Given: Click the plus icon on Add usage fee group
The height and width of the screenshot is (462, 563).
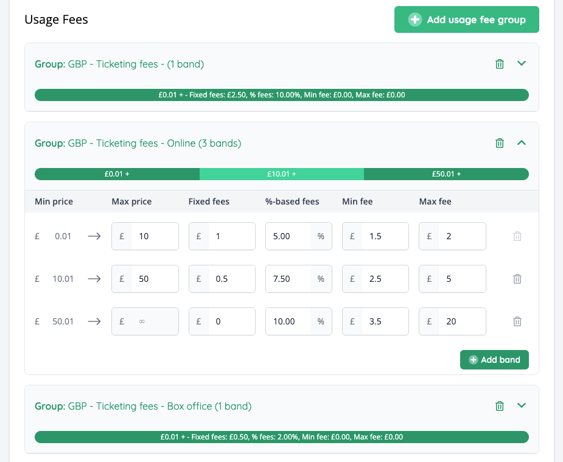Looking at the screenshot, I should (414, 19).
